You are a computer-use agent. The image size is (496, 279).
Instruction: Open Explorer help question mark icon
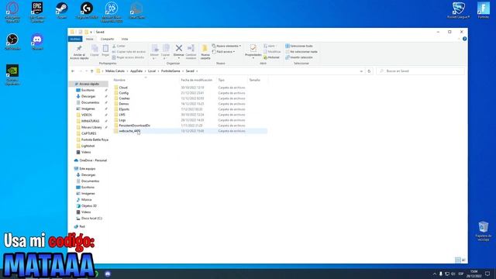[x=464, y=39]
